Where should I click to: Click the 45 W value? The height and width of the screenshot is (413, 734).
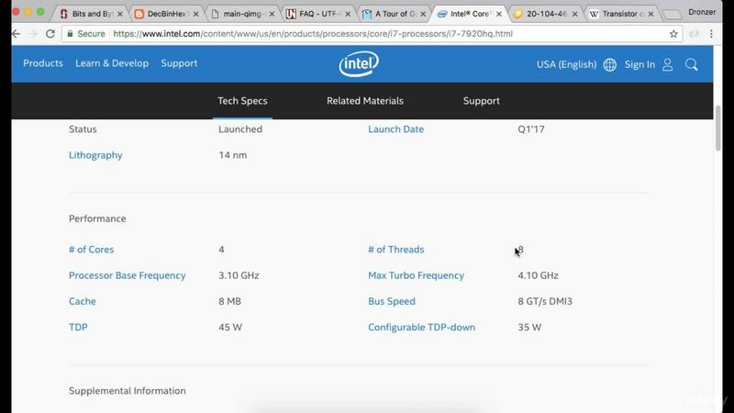click(x=230, y=328)
